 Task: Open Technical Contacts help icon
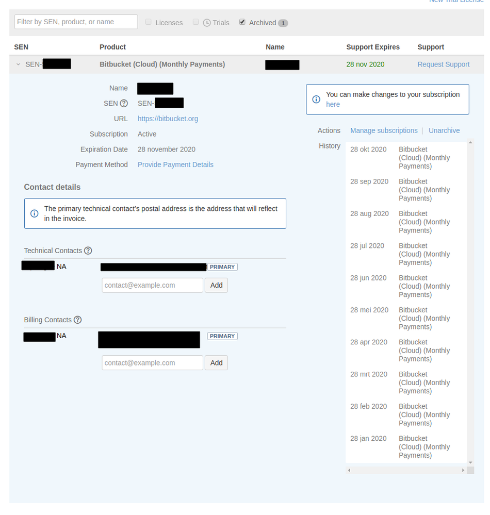tap(88, 251)
